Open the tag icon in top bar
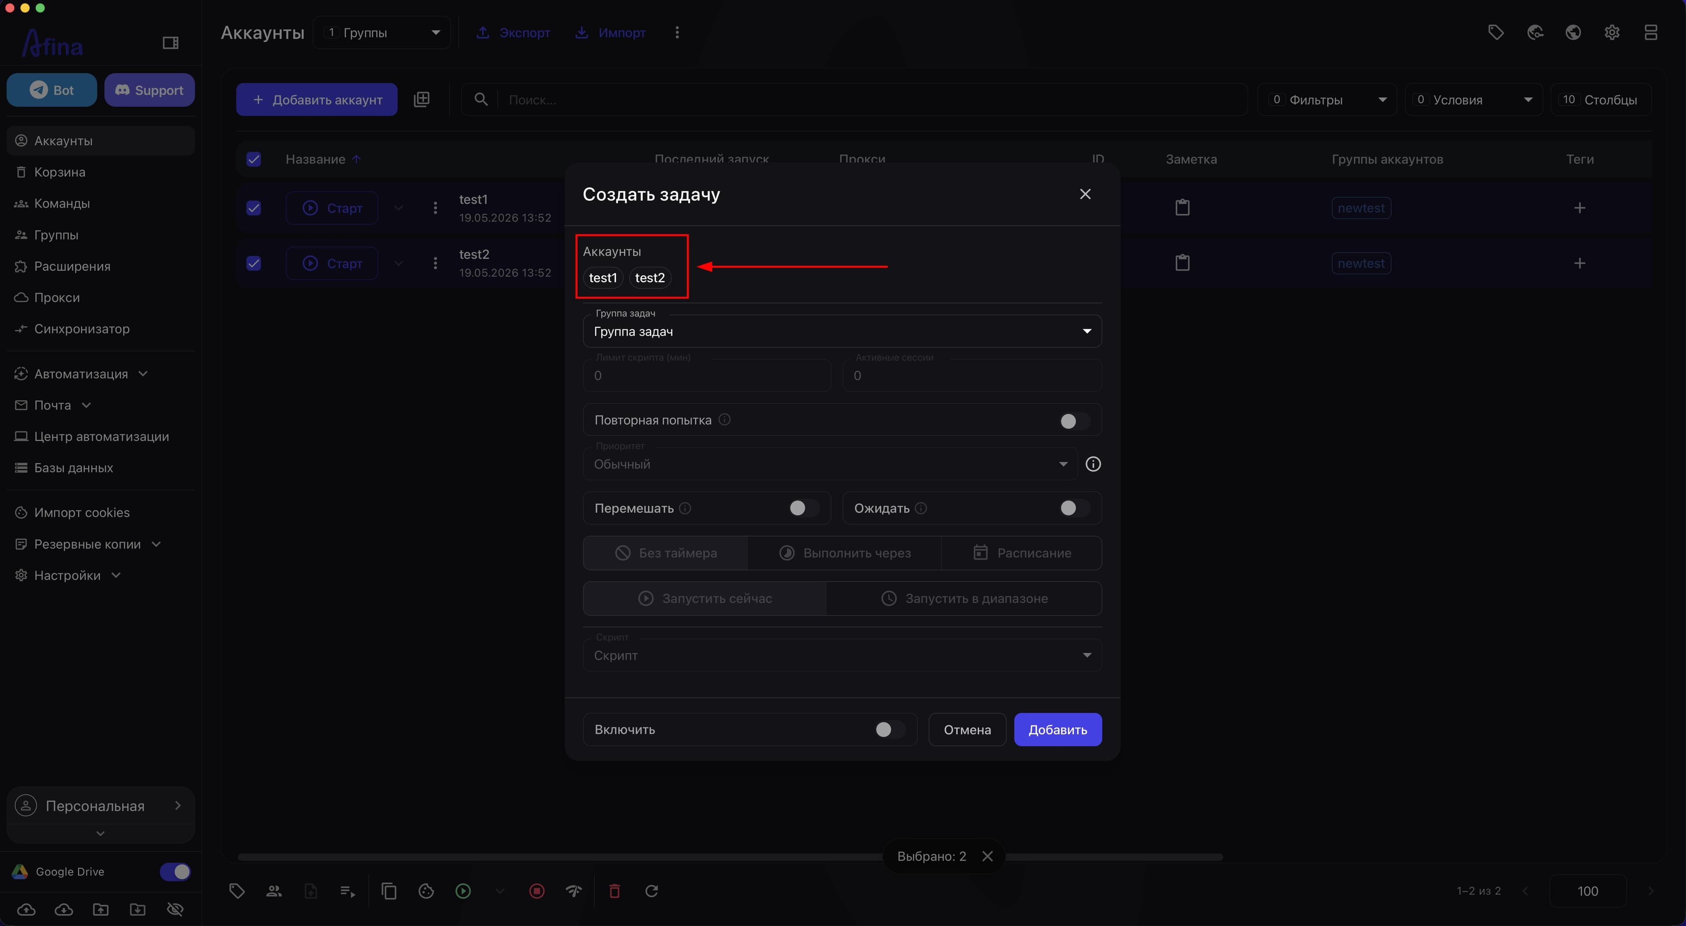The height and width of the screenshot is (926, 1686). click(x=1495, y=32)
